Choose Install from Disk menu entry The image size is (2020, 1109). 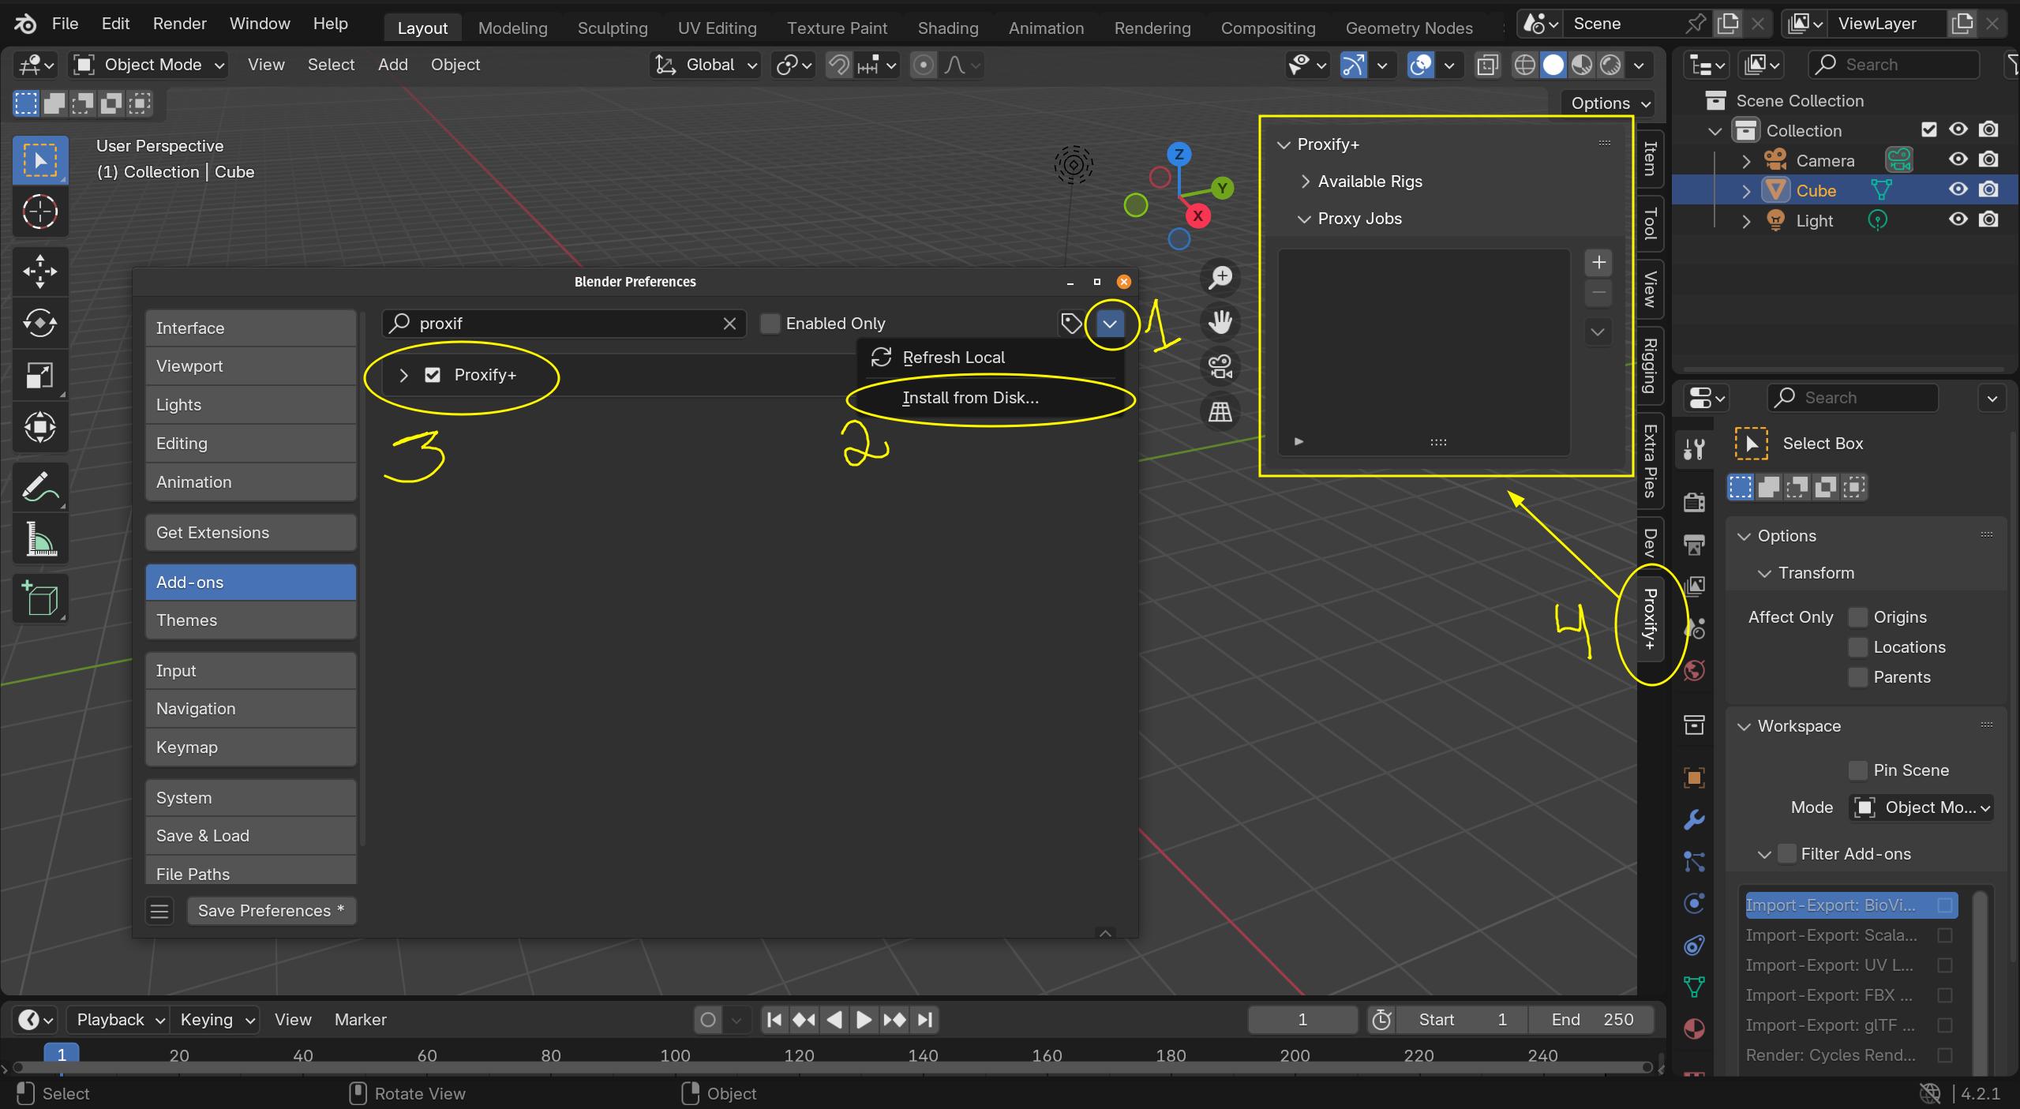(970, 398)
